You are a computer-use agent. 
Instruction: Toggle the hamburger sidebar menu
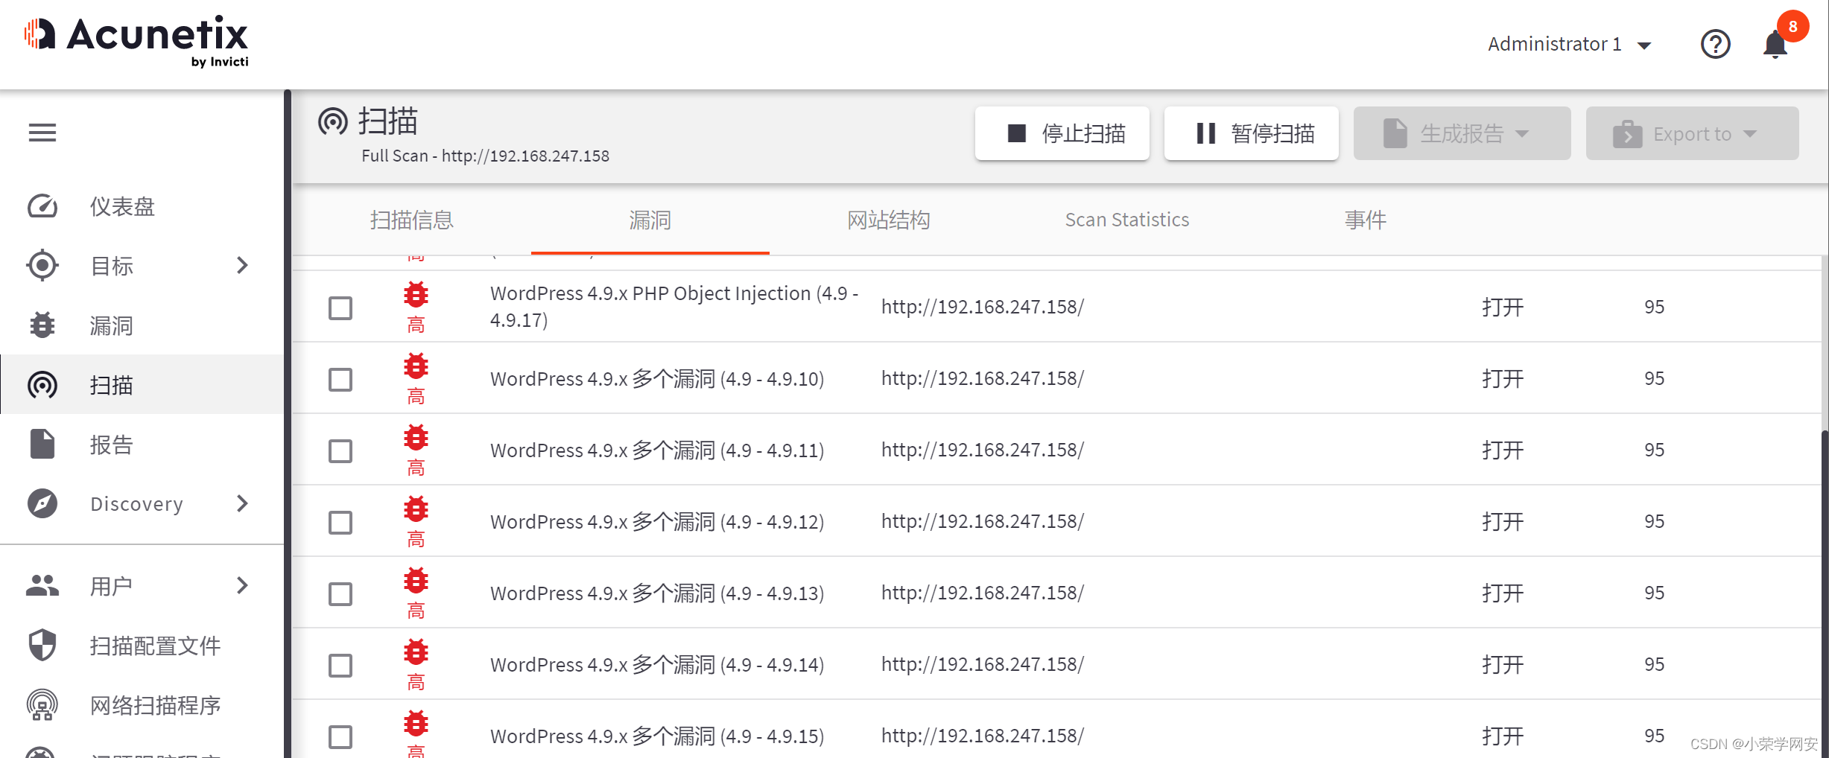coord(42,133)
